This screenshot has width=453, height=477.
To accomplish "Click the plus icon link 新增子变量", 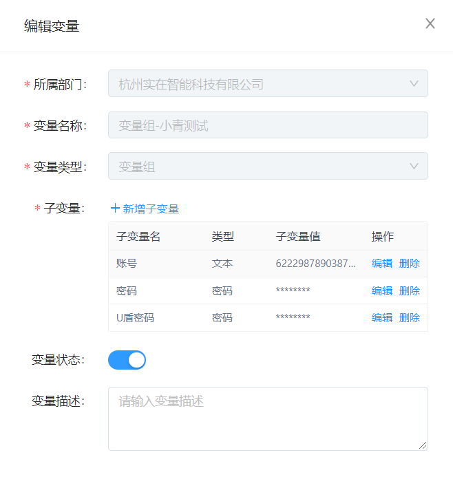I will [145, 209].
